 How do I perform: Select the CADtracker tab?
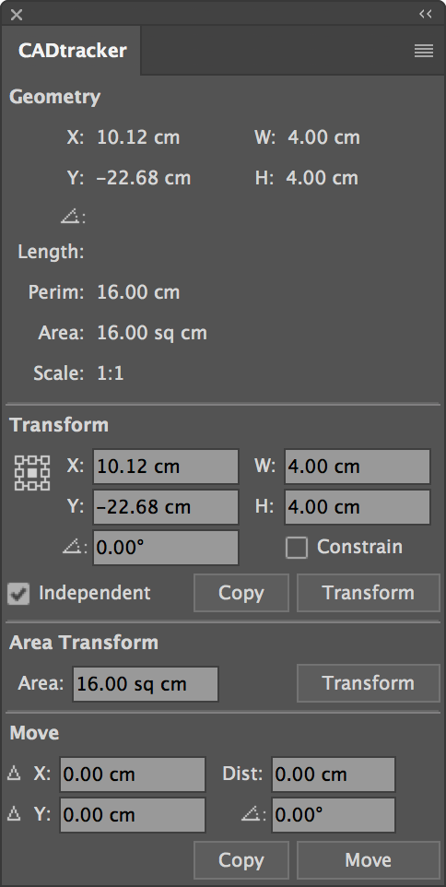point(72,51)
